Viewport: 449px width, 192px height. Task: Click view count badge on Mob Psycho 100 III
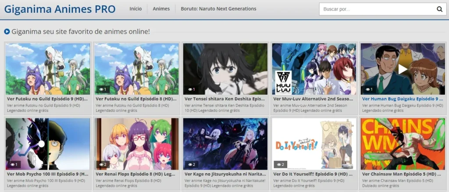point(14,164)
